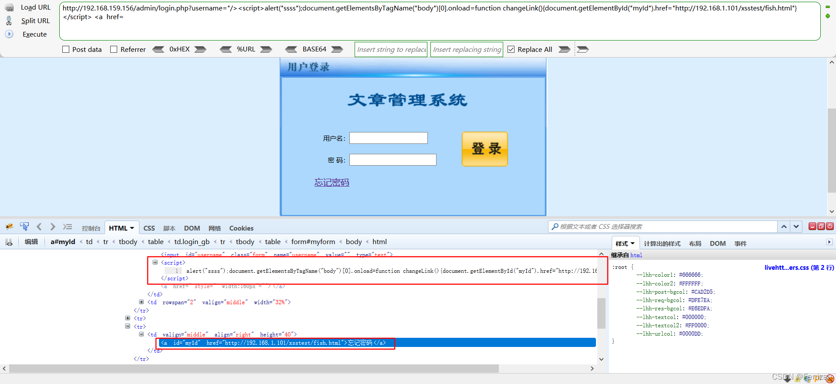The image size is (836, 384).
Task: Open the 事件 side tab
Action: point(741,244)
